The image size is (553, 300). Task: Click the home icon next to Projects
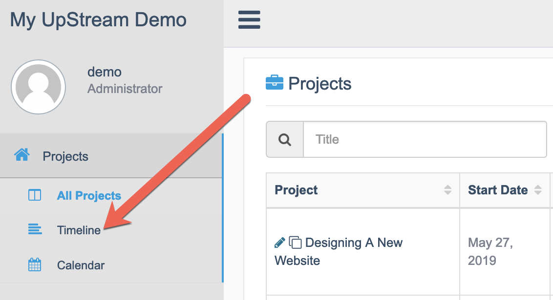click(21, 156)
